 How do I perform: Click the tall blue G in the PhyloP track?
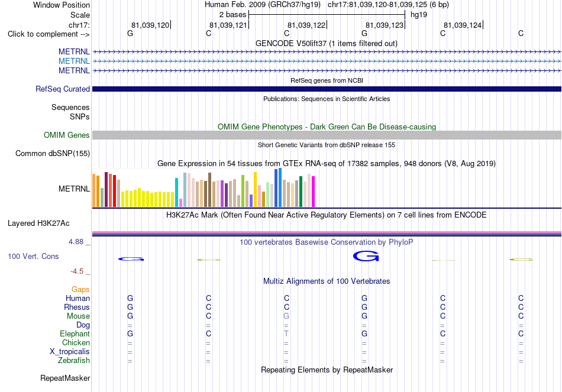click(366, 256)
